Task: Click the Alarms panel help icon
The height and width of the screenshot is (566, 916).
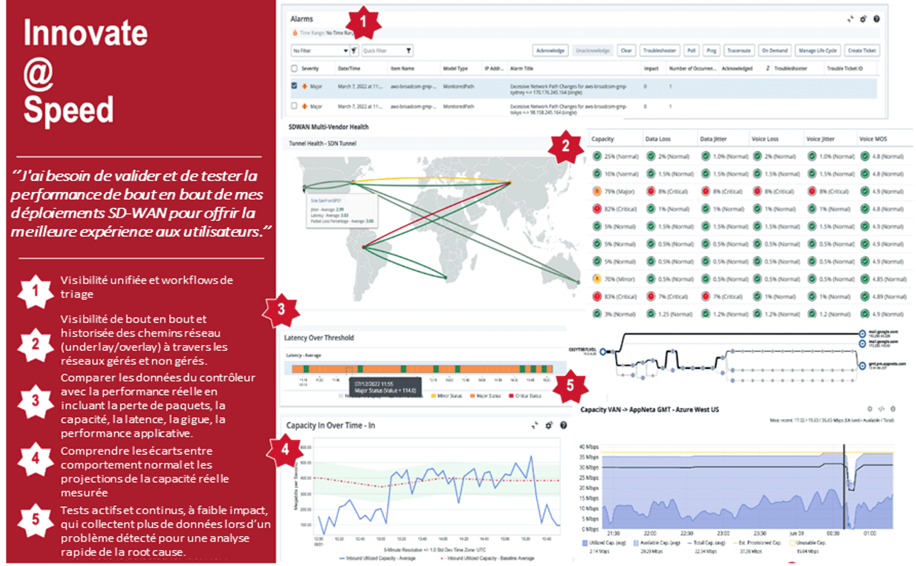Action: pos(876,19)
